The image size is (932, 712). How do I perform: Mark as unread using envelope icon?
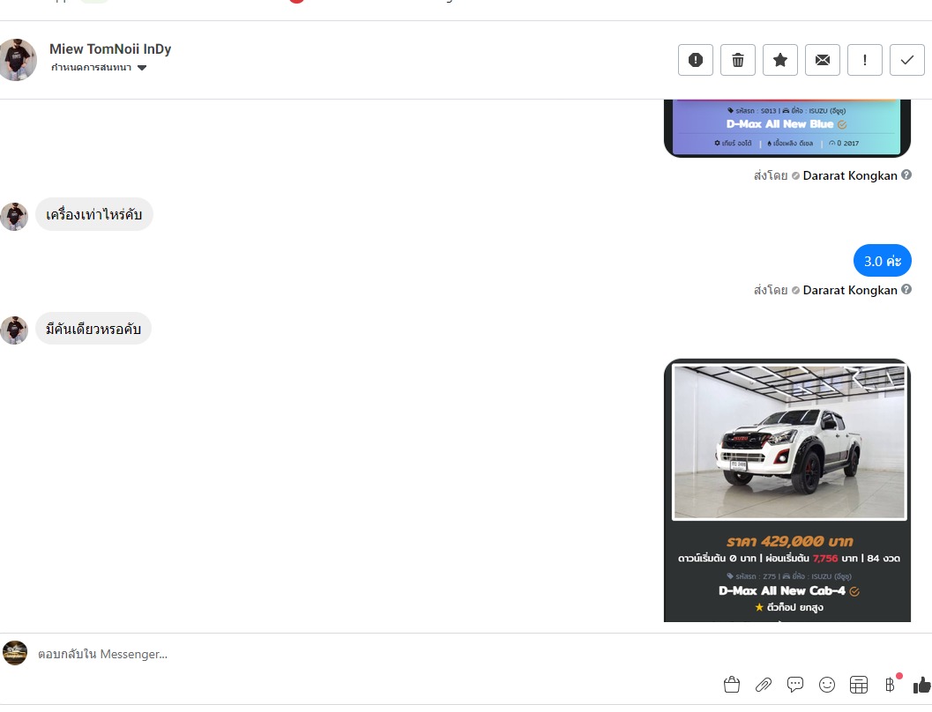pos(823,60)
